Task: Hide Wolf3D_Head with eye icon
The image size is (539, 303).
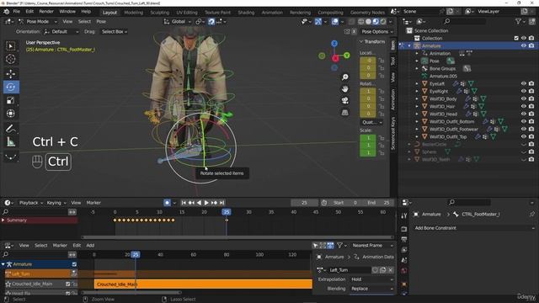Action: (x=524, y=114)
